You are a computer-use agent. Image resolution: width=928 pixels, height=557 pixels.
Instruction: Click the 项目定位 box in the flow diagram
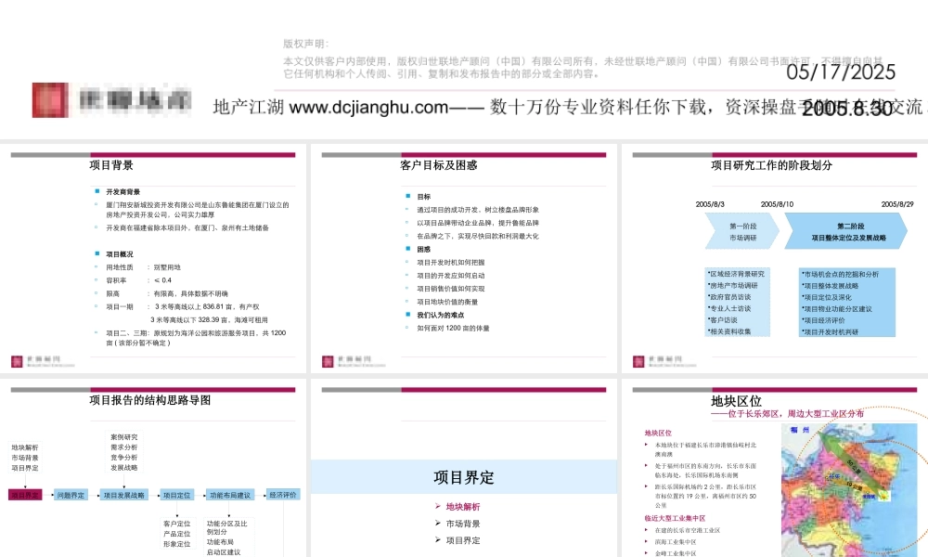[177, 495]
